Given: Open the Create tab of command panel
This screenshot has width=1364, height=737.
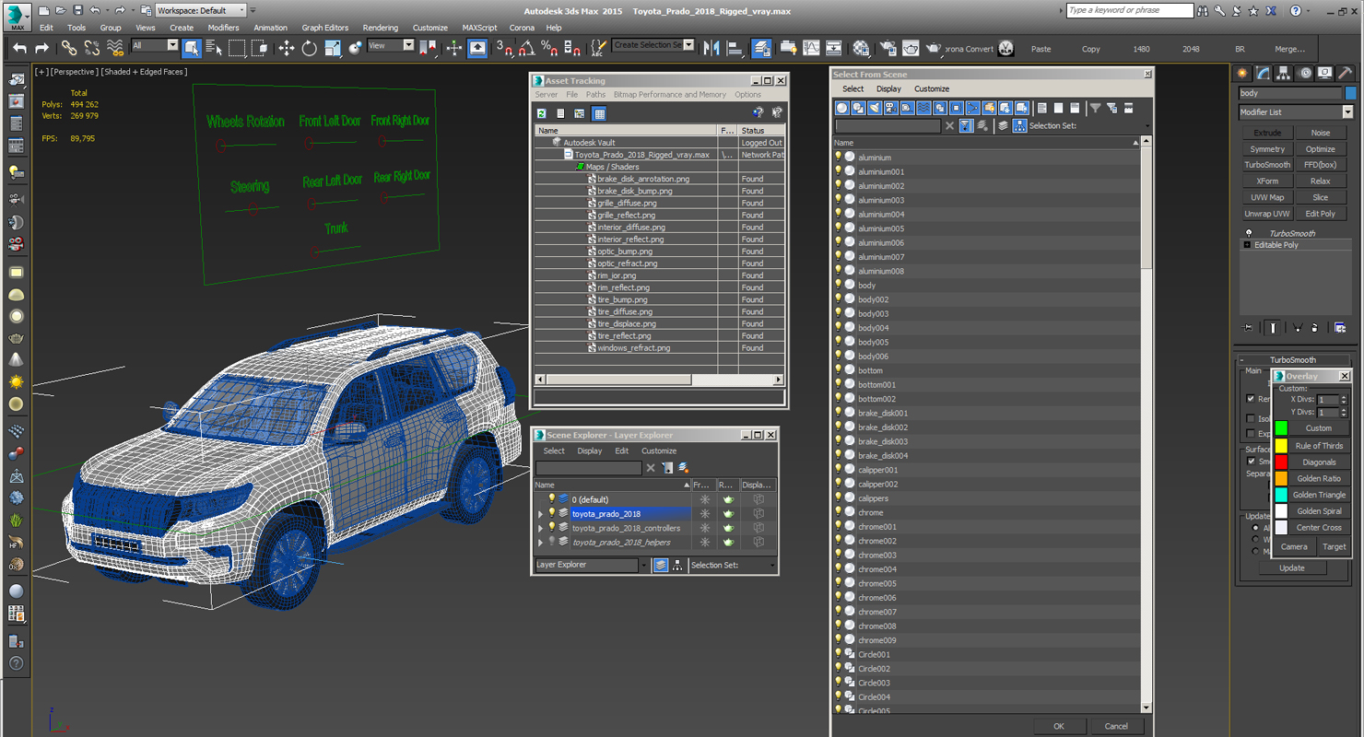Looking at the screenshot, I should point(1242,73).
